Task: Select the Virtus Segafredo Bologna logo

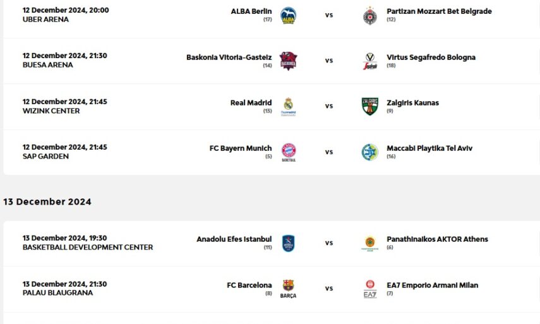Action: click(370, 61)
